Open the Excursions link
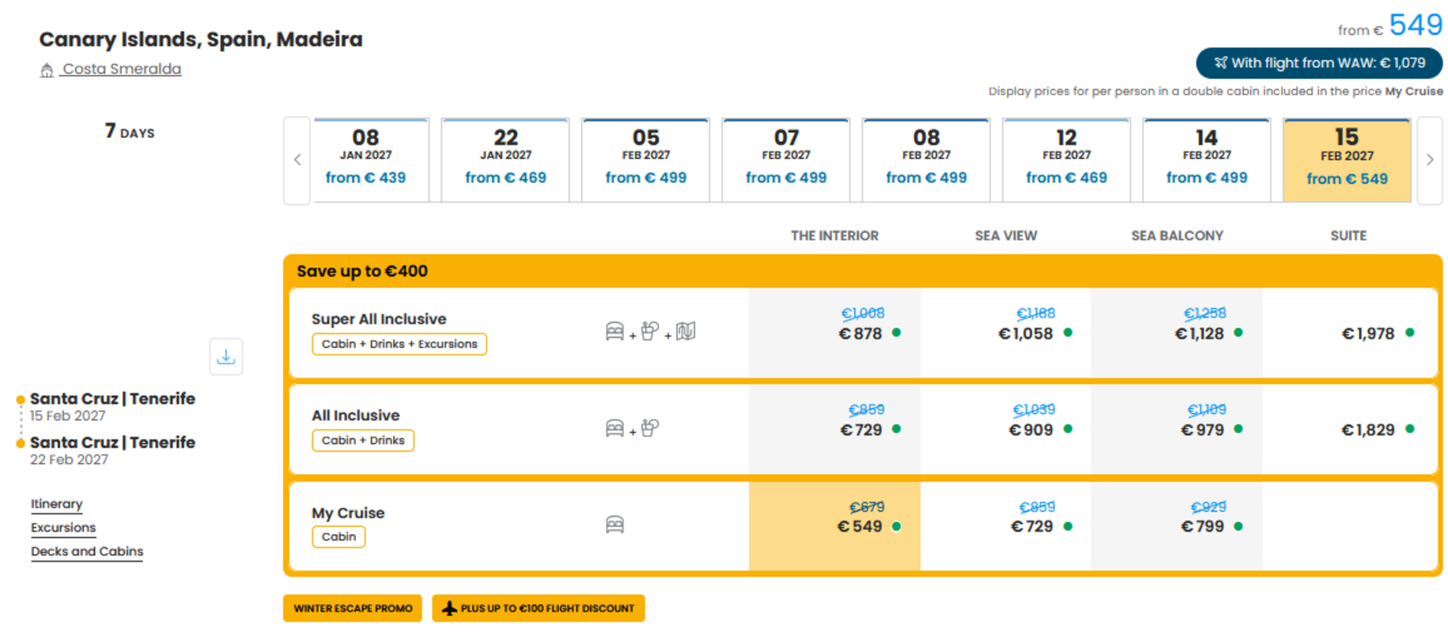The height and width of the screenshot is (632, 1448). (x=63, y=527)
